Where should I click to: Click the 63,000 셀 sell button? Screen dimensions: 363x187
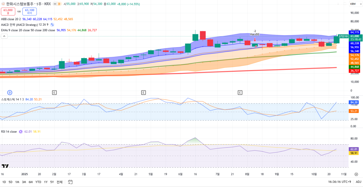(x=8, y=11)
